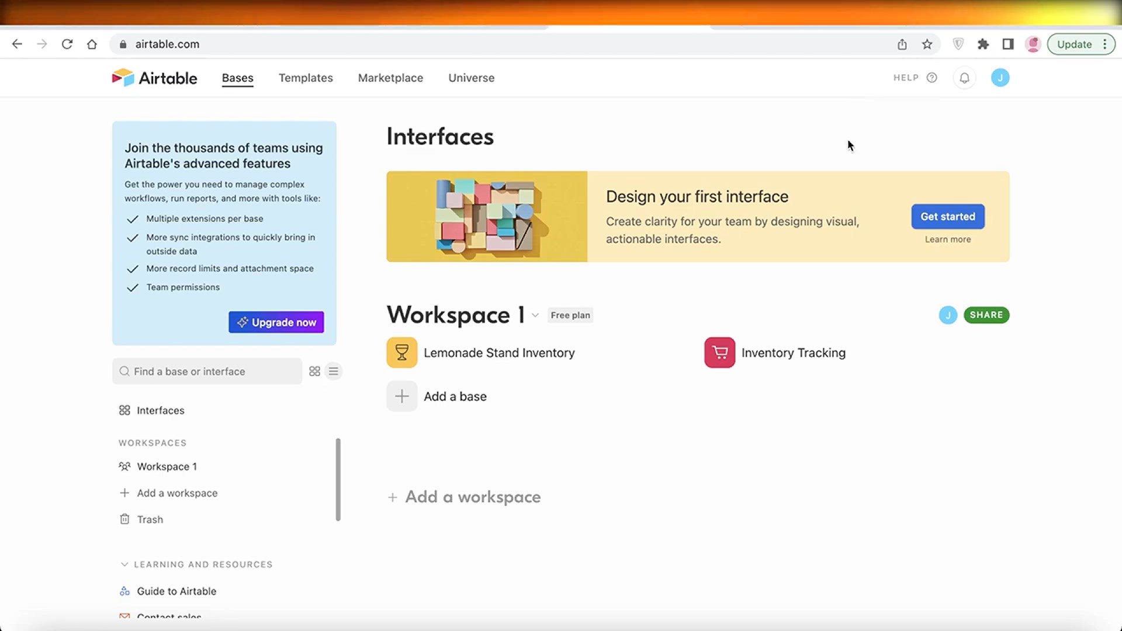Click the Help question mark icon
This screenshot has width=1122, height=631.
click(932, 78)
